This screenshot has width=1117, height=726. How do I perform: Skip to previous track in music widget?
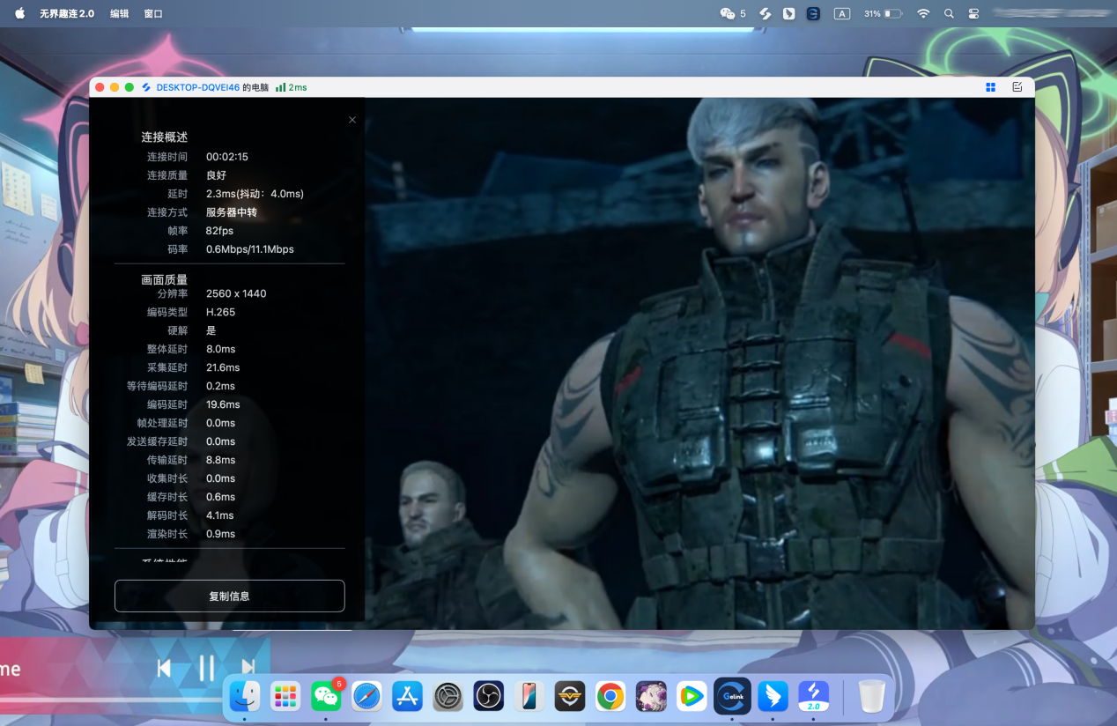pyautogui.click(x=164, y=668)
